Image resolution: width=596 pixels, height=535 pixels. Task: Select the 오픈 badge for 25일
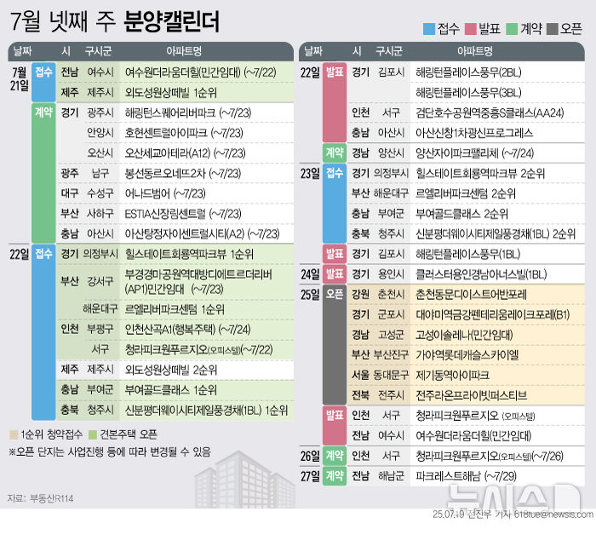(x=334, y=293)
